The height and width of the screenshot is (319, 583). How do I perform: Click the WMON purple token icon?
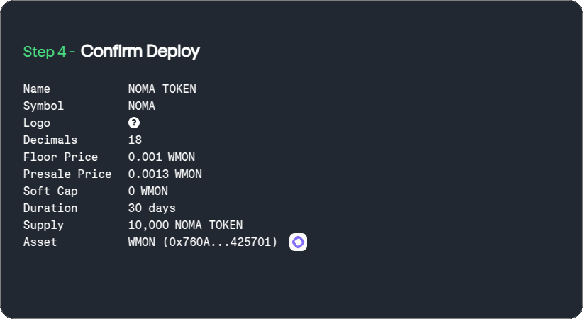pos(298,242)
